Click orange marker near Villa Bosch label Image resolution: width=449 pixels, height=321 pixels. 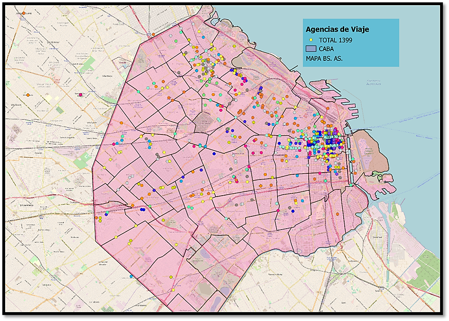[x=28, y=95]
